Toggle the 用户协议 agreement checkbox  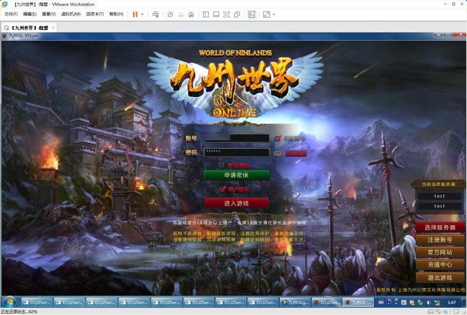(223, 189)
